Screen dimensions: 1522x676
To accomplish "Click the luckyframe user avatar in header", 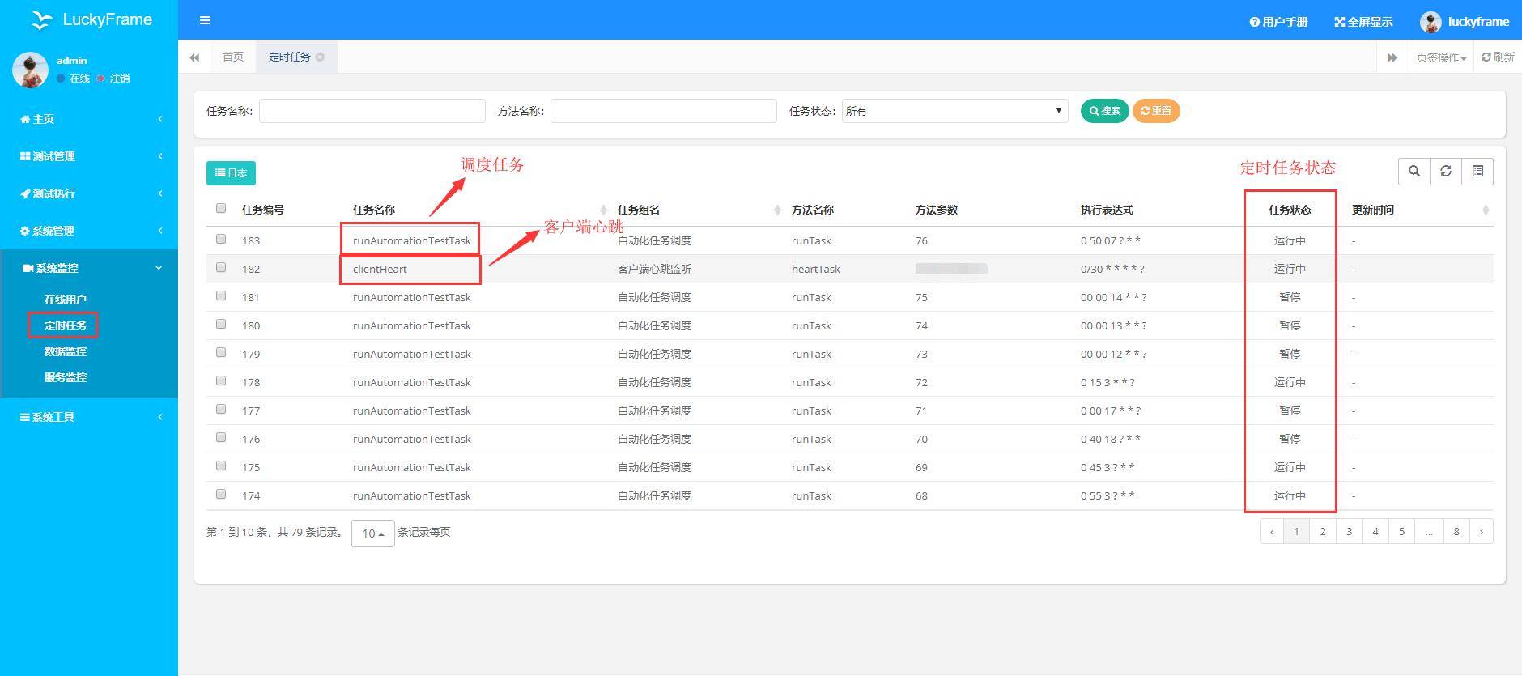I will 1431,22.
